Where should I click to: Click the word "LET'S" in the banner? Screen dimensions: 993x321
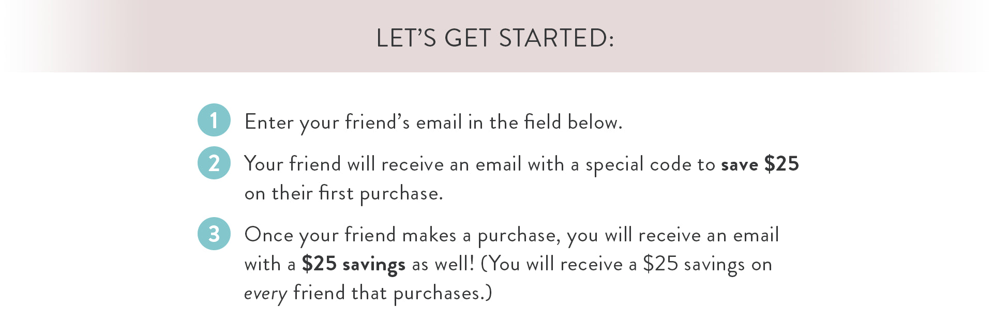pos(407,38)
